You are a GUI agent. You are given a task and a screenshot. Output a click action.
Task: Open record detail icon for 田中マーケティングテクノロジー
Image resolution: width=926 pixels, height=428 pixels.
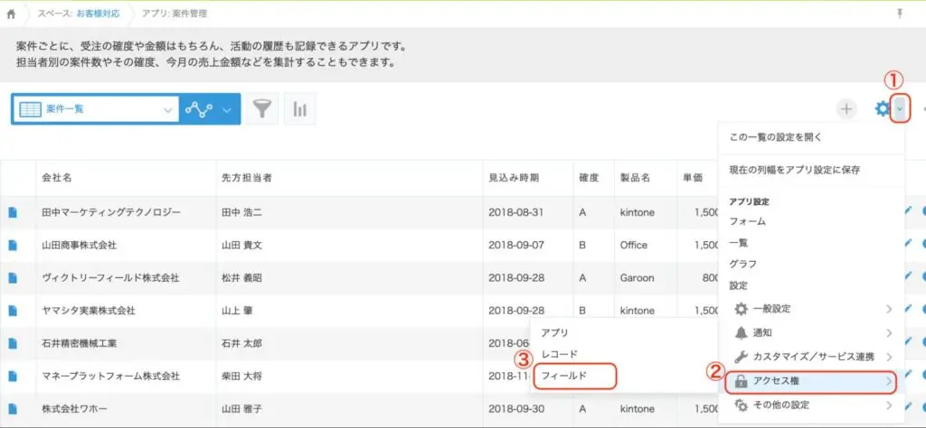pyautogui.click(x=13, y=212)
